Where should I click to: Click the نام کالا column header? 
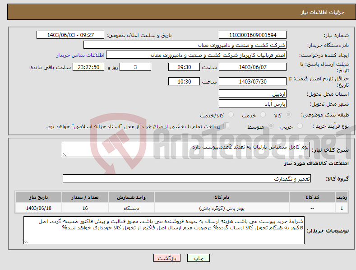[x=222, y=197]
